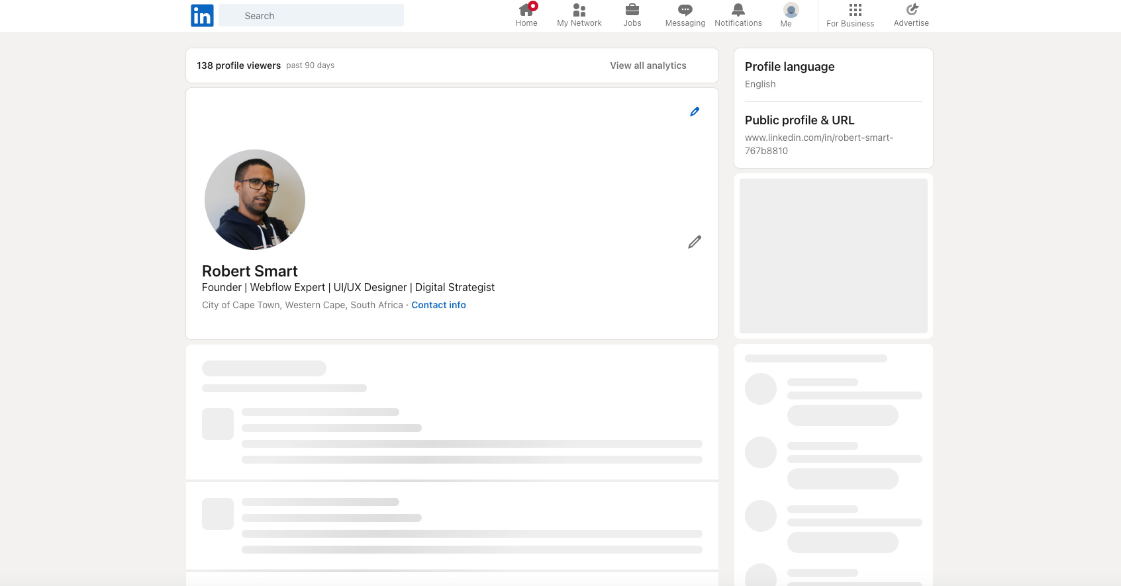The height and width of the screenshot is (586, 1121).
Task: Open the Home feed icon
Action: coord(526,10)
